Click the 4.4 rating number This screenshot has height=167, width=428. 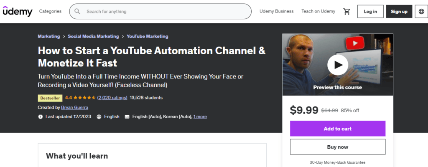pyautogui.click(x=68, y=97)
